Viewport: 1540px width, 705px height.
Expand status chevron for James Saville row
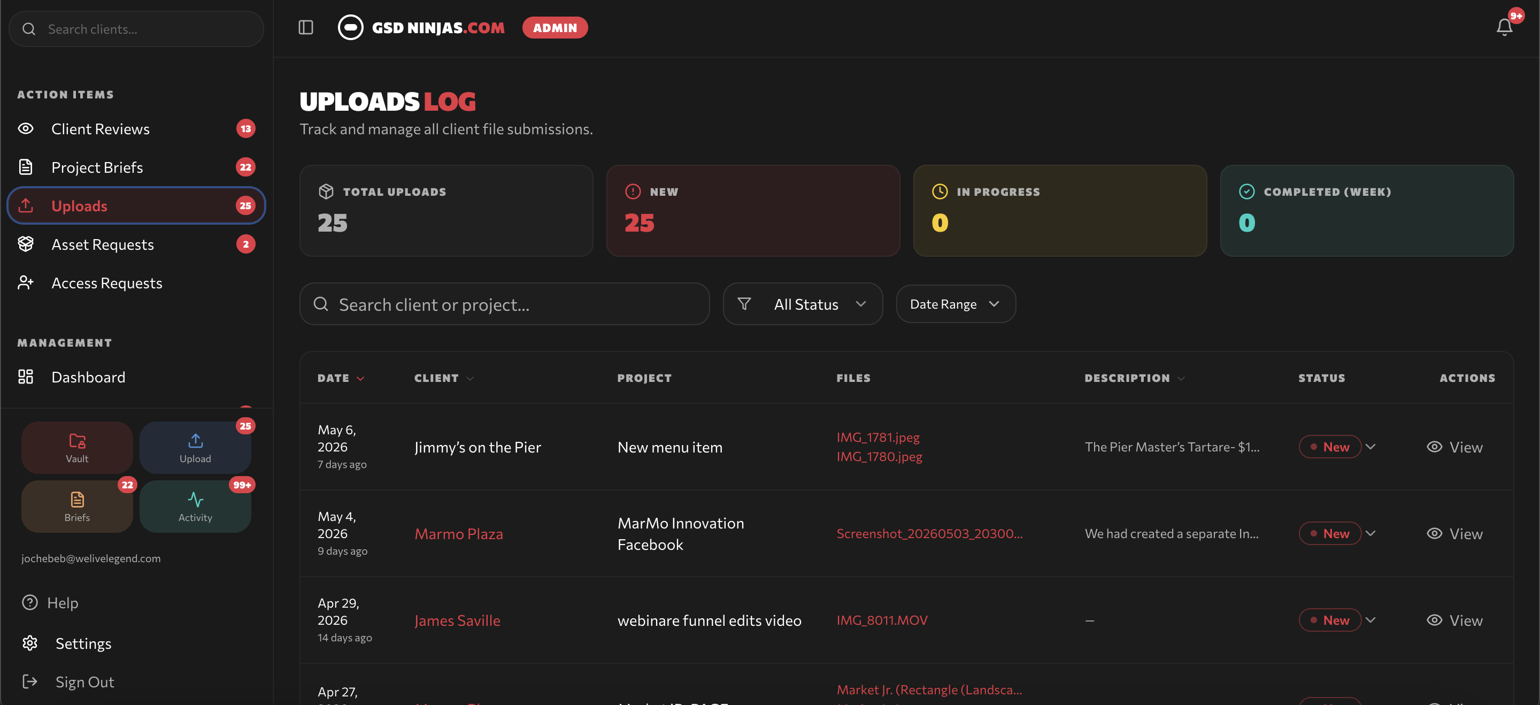[1371, 620]
